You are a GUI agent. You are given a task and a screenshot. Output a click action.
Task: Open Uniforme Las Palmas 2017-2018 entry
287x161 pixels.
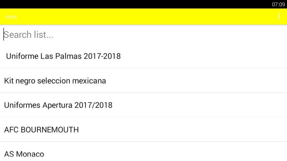(63, 56)
